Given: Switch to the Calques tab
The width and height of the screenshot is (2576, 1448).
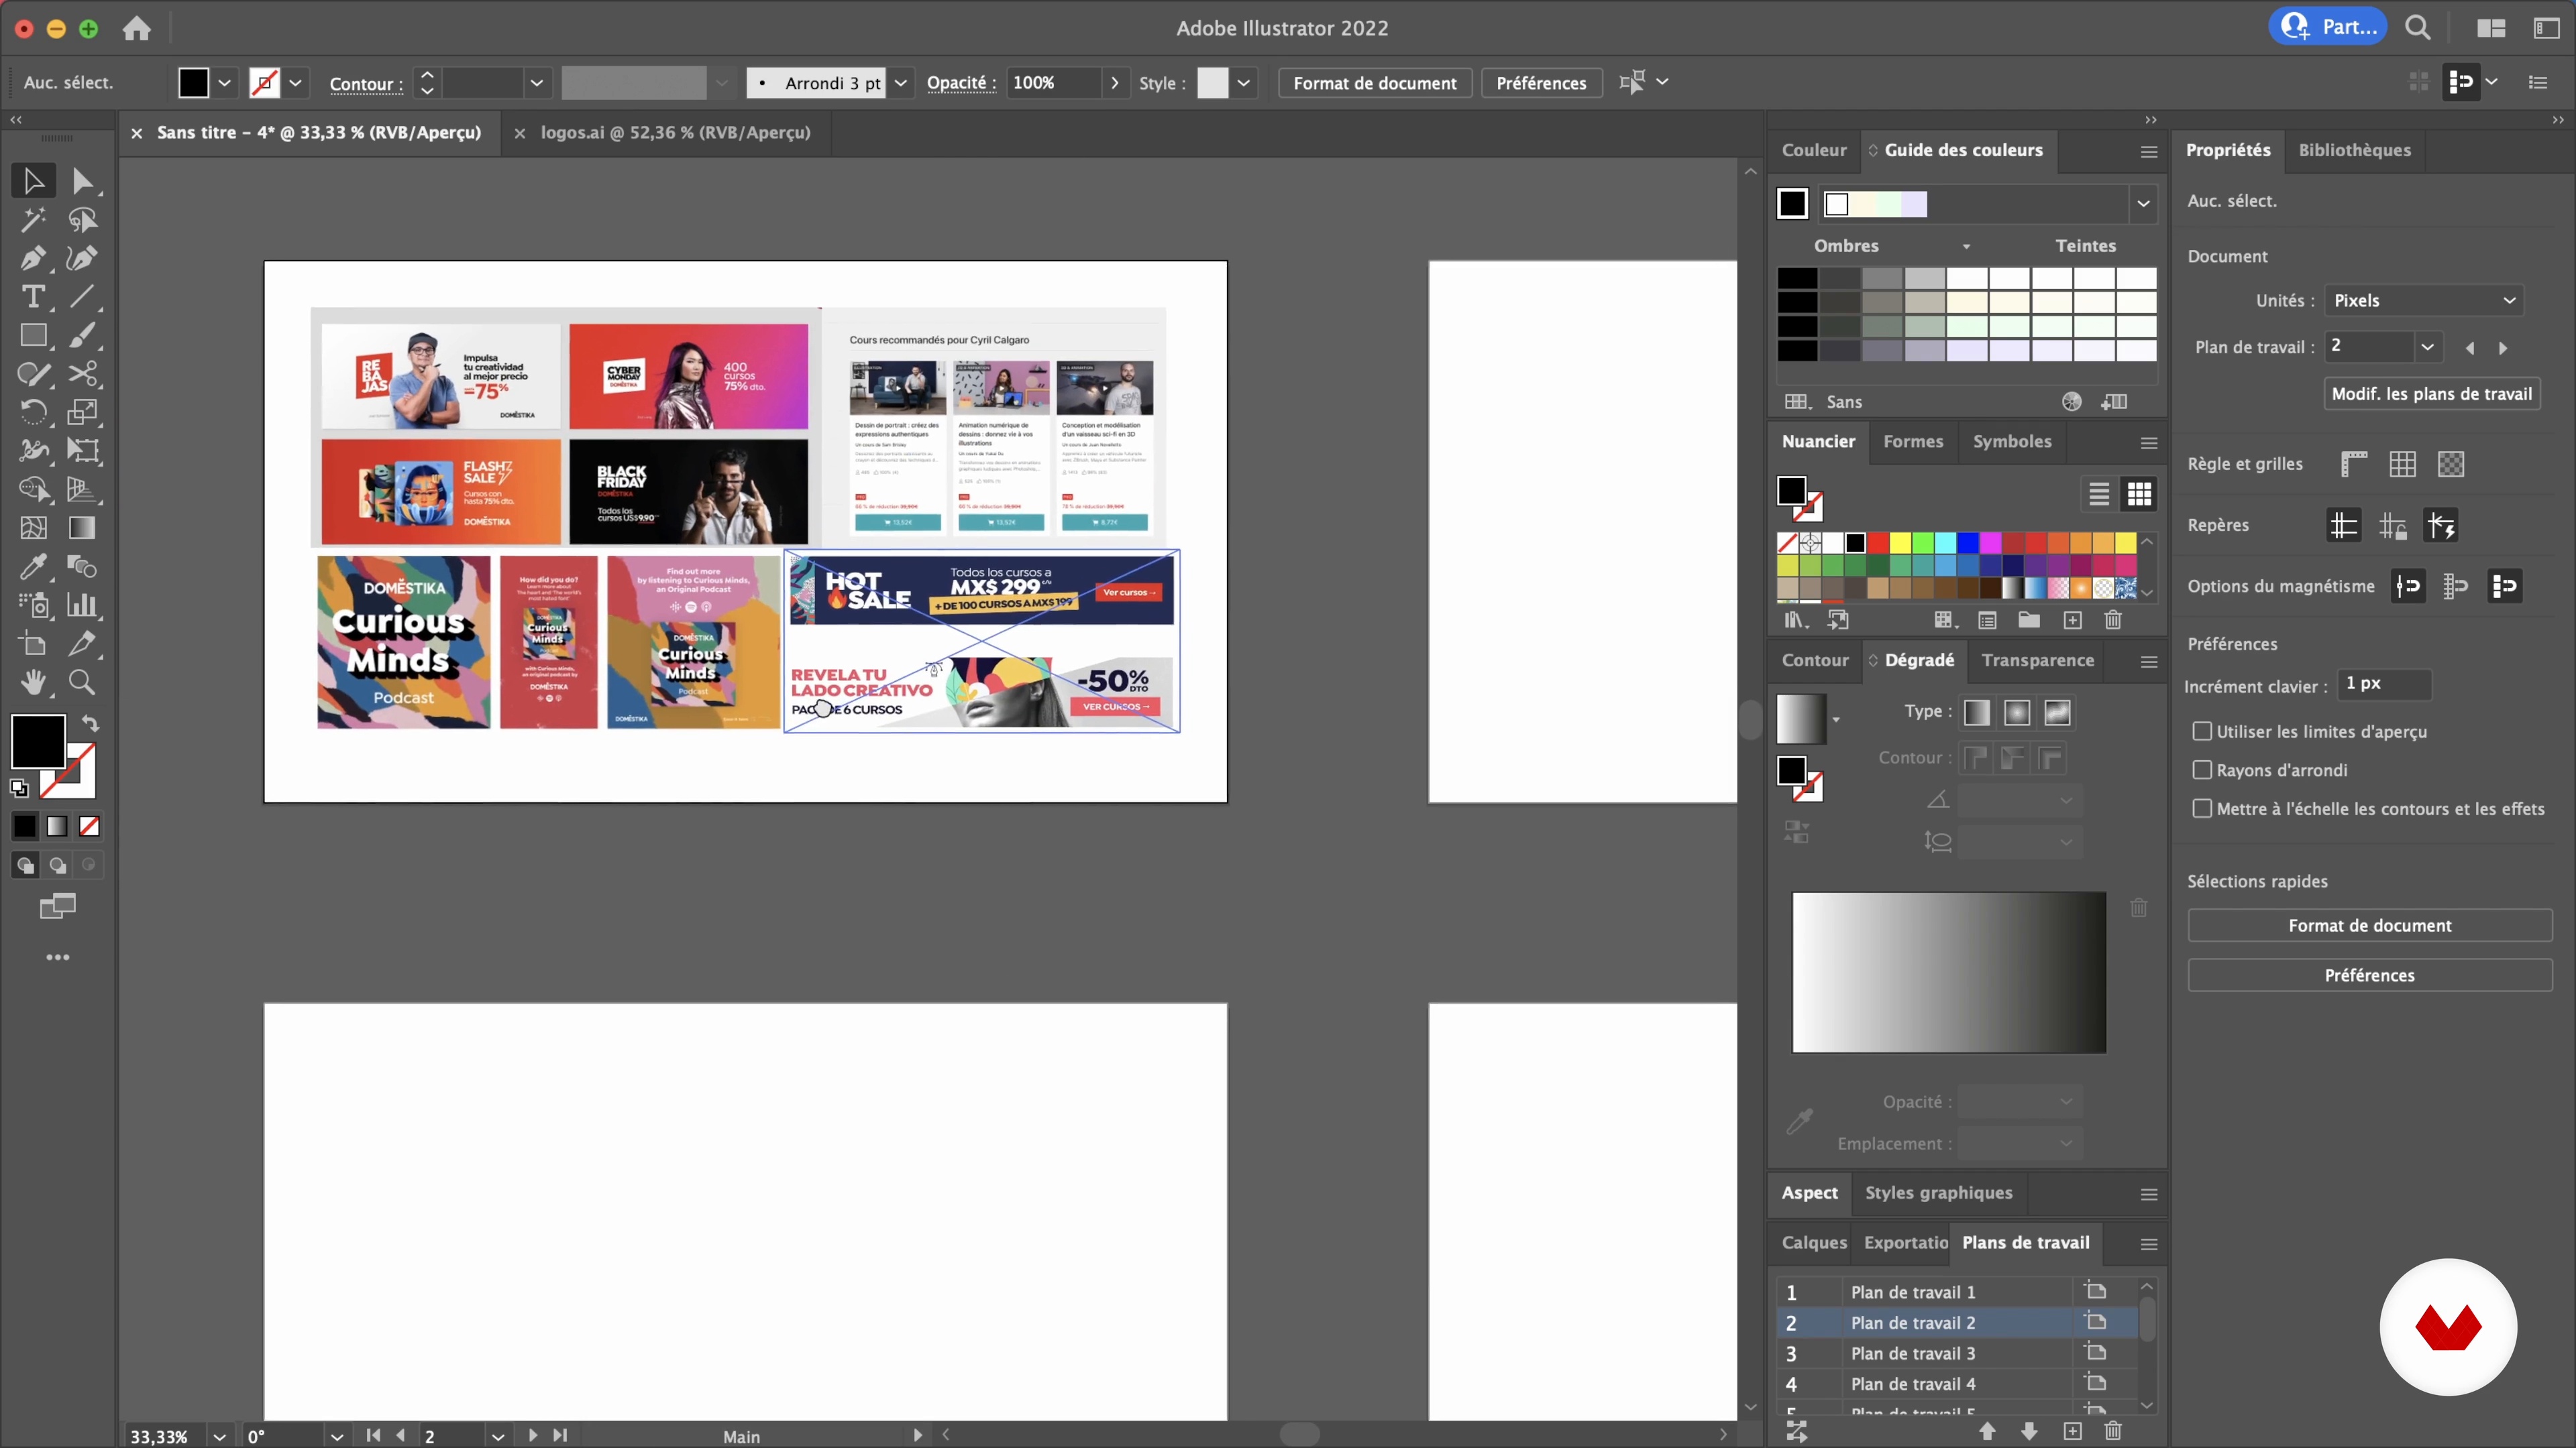Looking at the screenshot, I should pyautogui.click(x=1813, y=1242).
